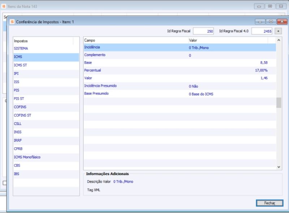Click the Fechar button
The height and width of the screenshot is (213, 289).
(x=269, y=203)
